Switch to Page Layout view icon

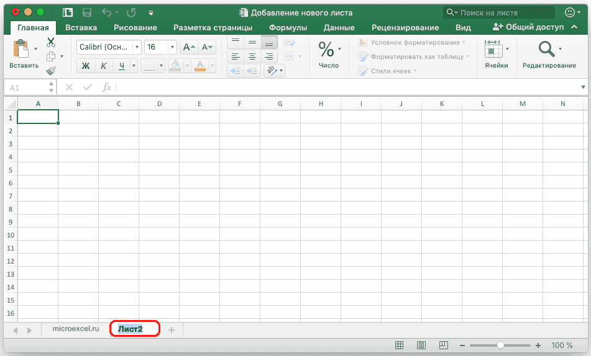point(421,345)
